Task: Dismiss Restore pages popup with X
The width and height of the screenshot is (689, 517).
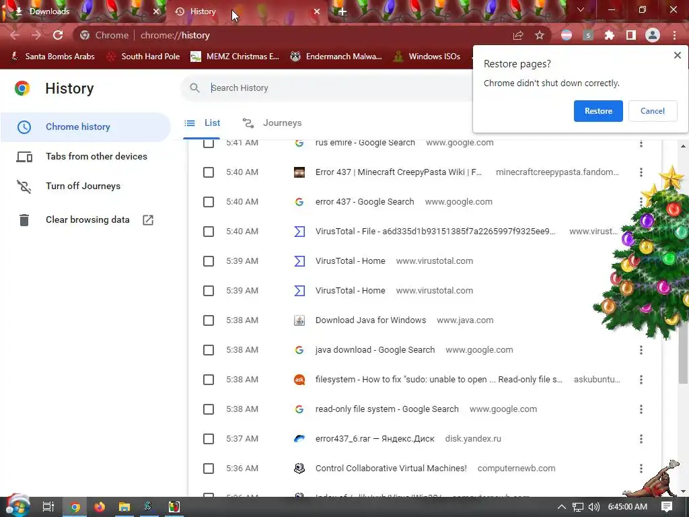Action: pos(677,55)
